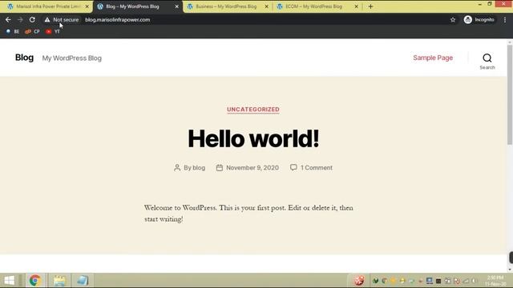Open the volume icon in the system tray
The width and height of the screenshot is (513, 288).
coord(475,281)
